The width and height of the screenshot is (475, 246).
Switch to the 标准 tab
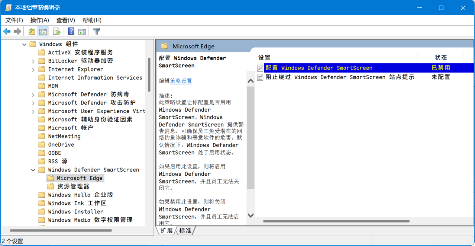[185, 231]
